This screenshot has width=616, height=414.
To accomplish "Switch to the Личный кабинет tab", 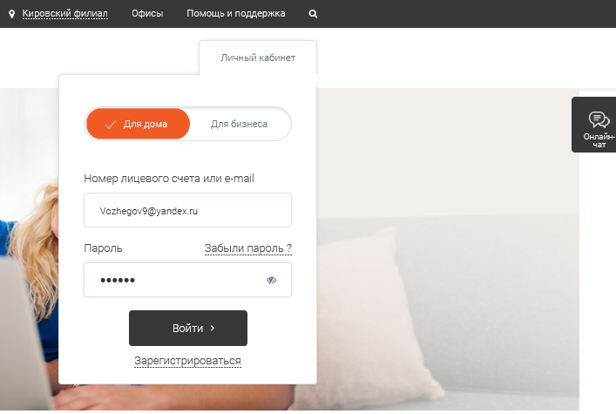I will pyautogui.click(x=258, y=58).
